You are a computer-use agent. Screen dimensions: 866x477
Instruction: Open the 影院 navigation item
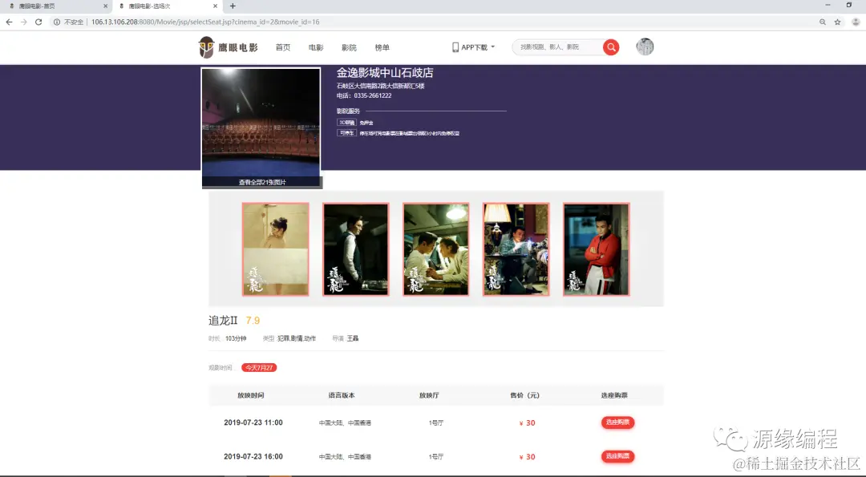pyautogui.click(x=349, y=47)
